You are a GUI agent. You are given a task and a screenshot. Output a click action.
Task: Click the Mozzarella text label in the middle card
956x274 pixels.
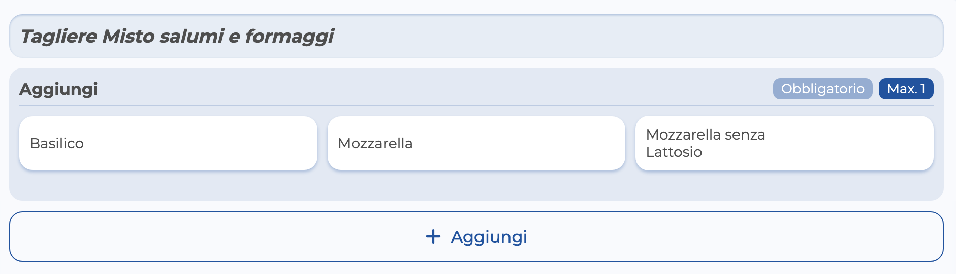tap(375, 143)
